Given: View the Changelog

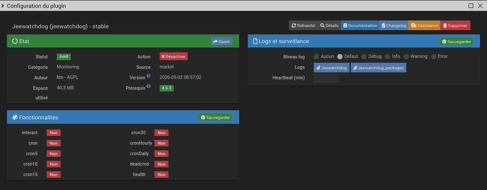Looking at the screenshot, I should (394, 25).
